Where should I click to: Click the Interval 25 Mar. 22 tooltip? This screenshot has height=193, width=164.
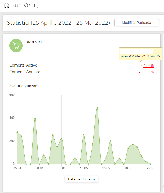click(140, 56)
